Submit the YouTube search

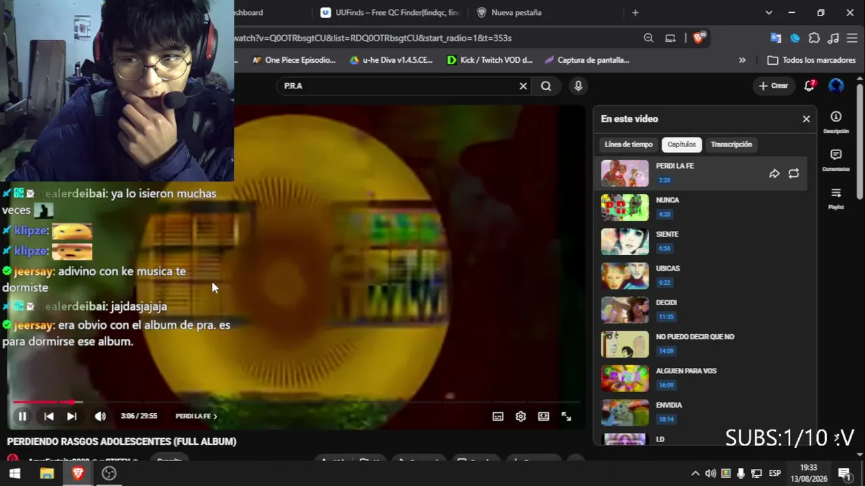(546, 86)
